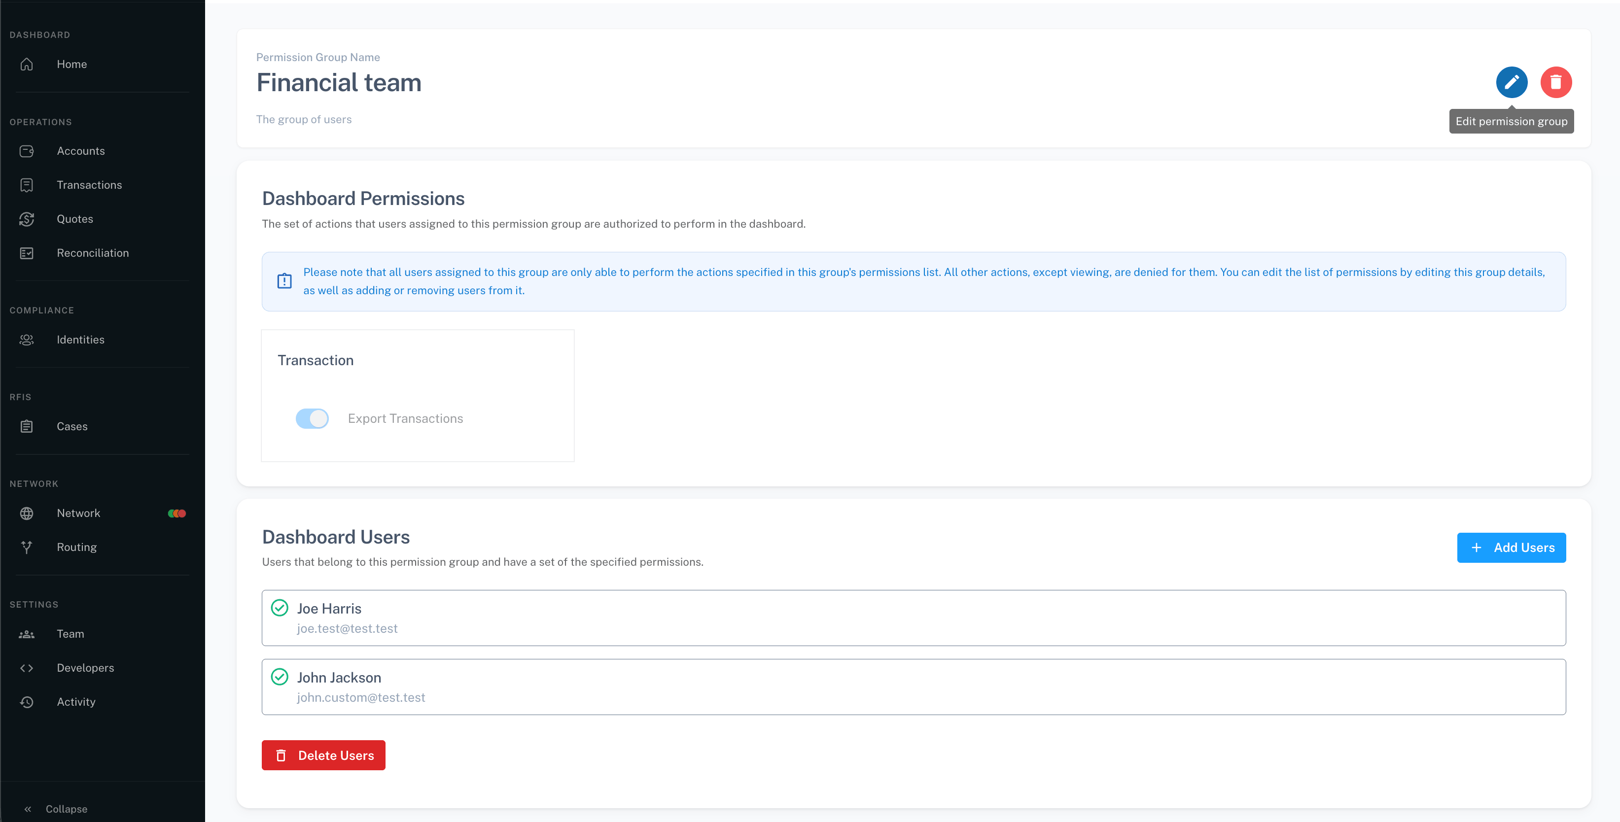This screenshot has width=1620, height=822.
Task: Click the Routing fork icon
Action: (27, 547)
